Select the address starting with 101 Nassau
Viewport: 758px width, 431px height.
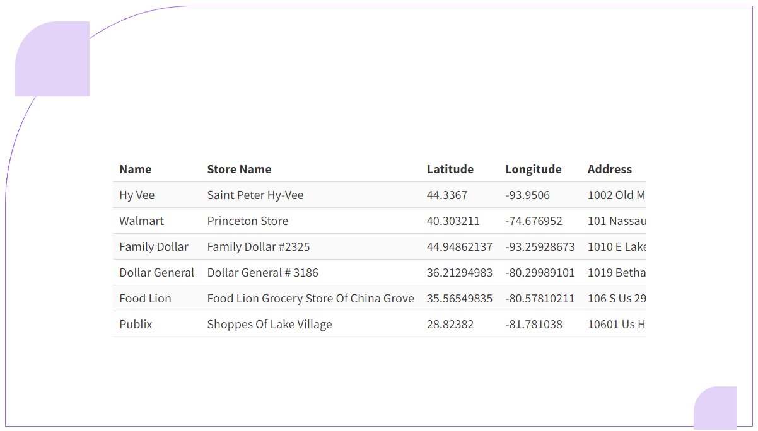point(616,221)
